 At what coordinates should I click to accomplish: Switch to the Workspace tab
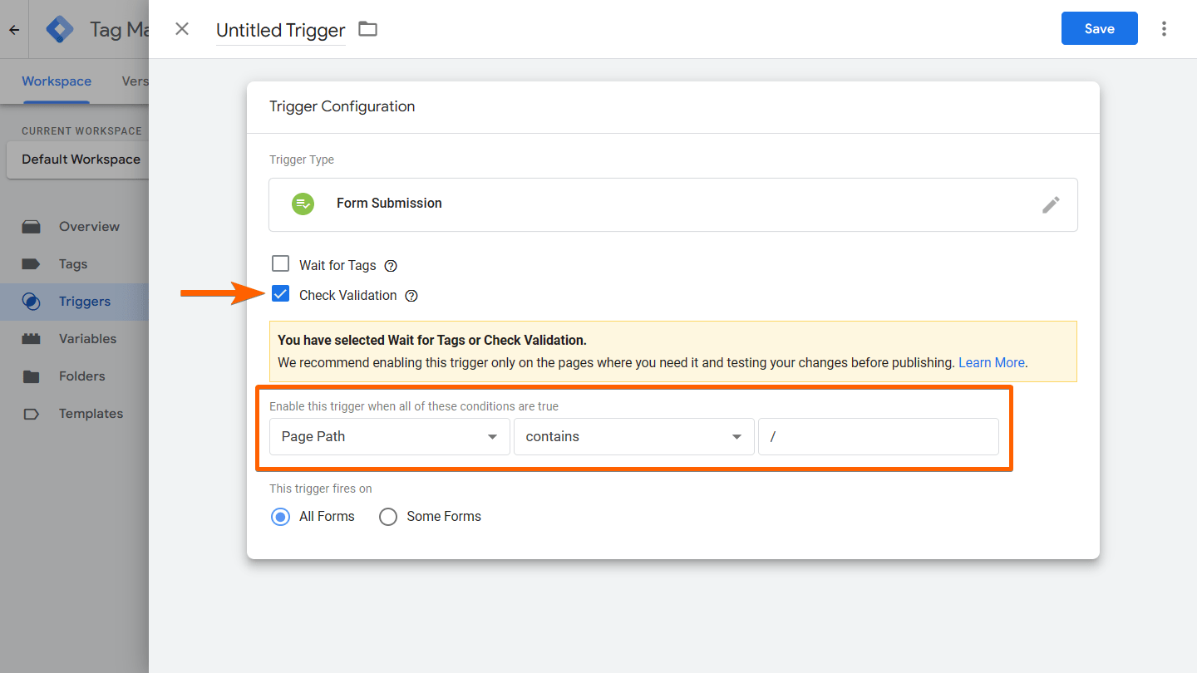point(57,81)
